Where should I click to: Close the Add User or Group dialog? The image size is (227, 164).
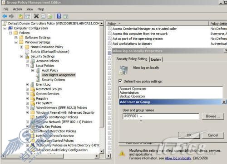224,102
